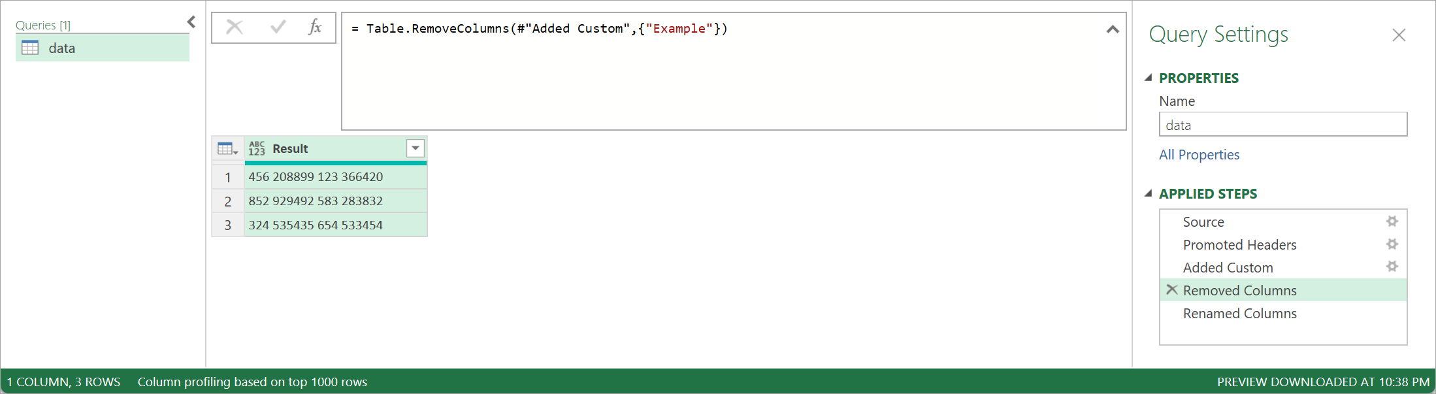The height and width of the screenshot is (394, 1436).
Task: Select the Added Custom step
Action: tap(1283, 268)
